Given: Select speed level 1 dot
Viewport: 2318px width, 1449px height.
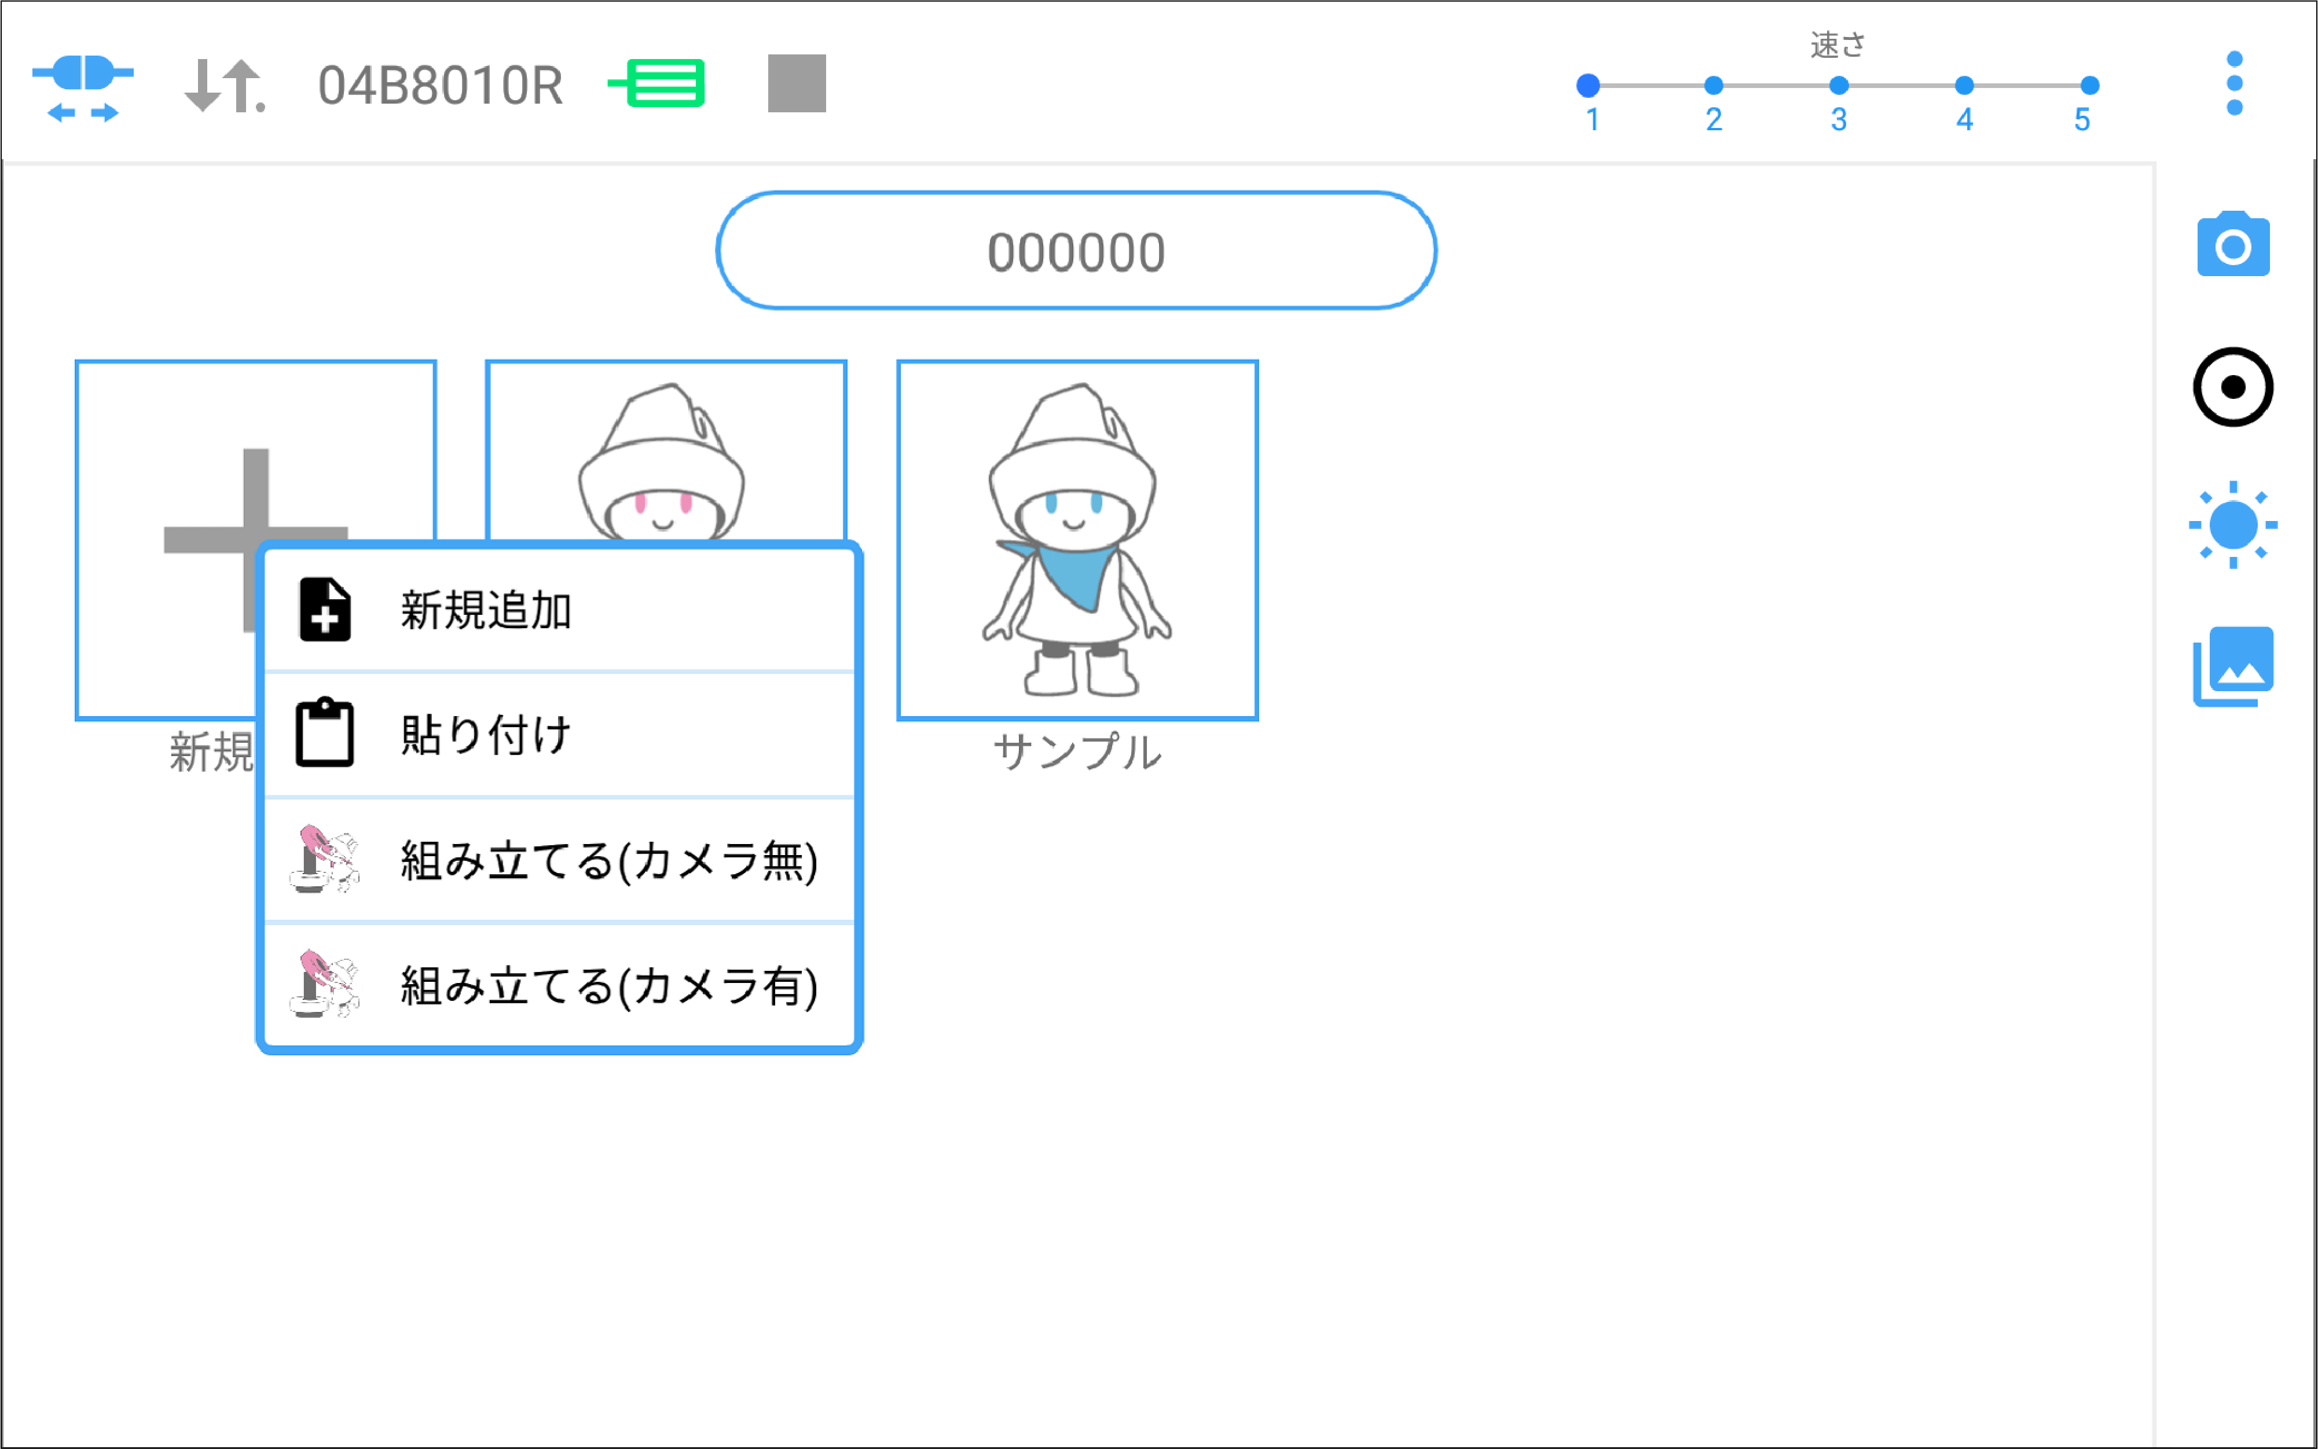Looking at the screenshot, I should pos(1588,86).
